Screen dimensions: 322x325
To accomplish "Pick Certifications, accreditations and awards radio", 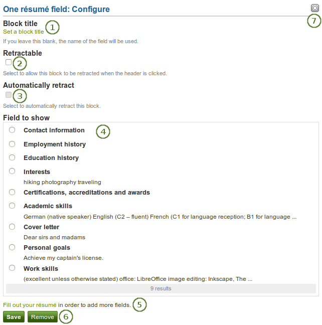I will 12,192.
